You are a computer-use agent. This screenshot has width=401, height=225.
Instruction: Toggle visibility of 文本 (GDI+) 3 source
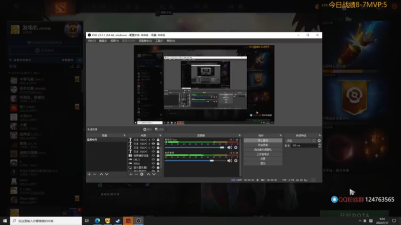153,143
